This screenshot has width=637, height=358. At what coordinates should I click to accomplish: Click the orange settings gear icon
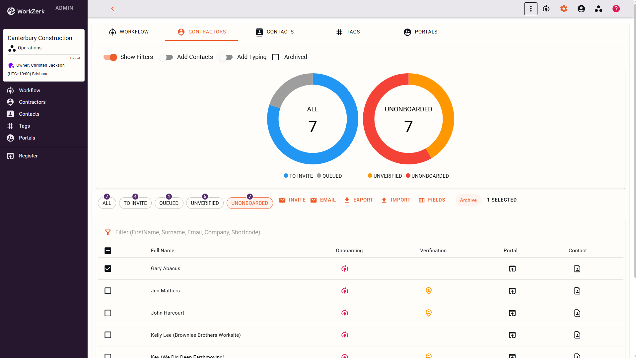coord(564,9)
